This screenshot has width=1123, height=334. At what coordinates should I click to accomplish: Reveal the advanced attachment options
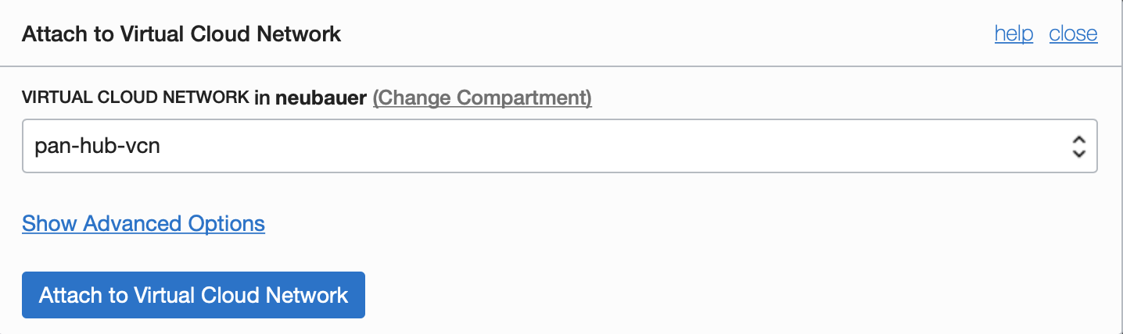click(143, 224)
